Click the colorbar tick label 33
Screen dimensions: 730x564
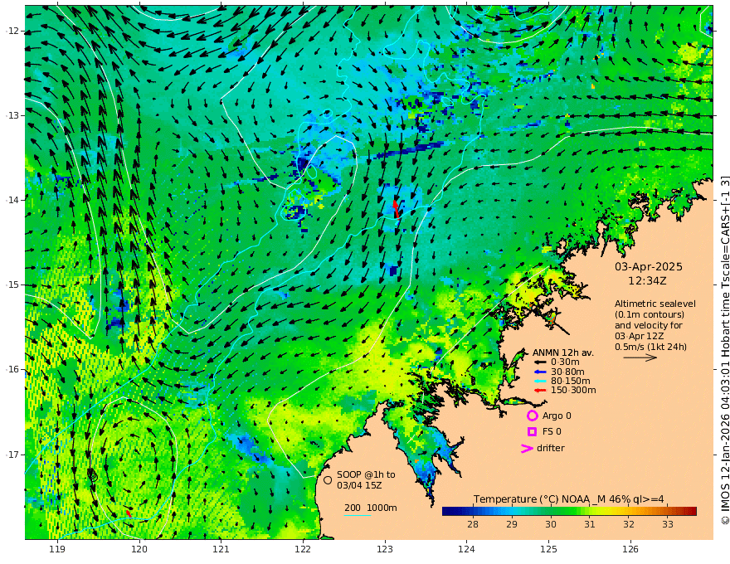pyautogui.click(x=668, y=524)
